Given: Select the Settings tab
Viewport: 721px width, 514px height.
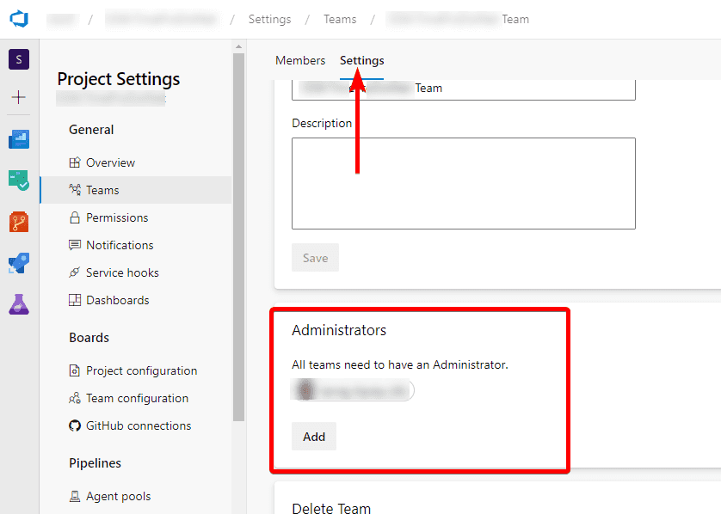Looking at the screenshot, I should pos(361,60).
